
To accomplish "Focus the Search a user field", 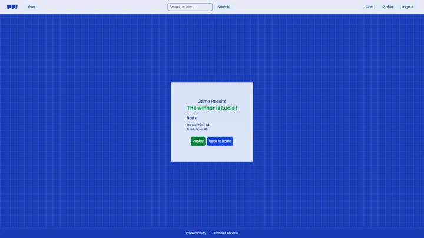I will (190, 7).
